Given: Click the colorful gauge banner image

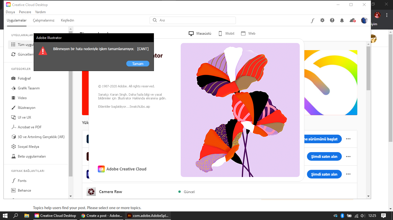Looking at the screenshot, I should click(x=331, y=82).
